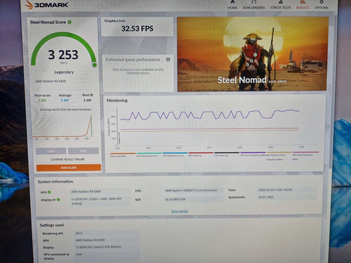This screenshot has width=351, height=263.
Task: Switch to Stress Tests tab
Action: pos(280,5)
